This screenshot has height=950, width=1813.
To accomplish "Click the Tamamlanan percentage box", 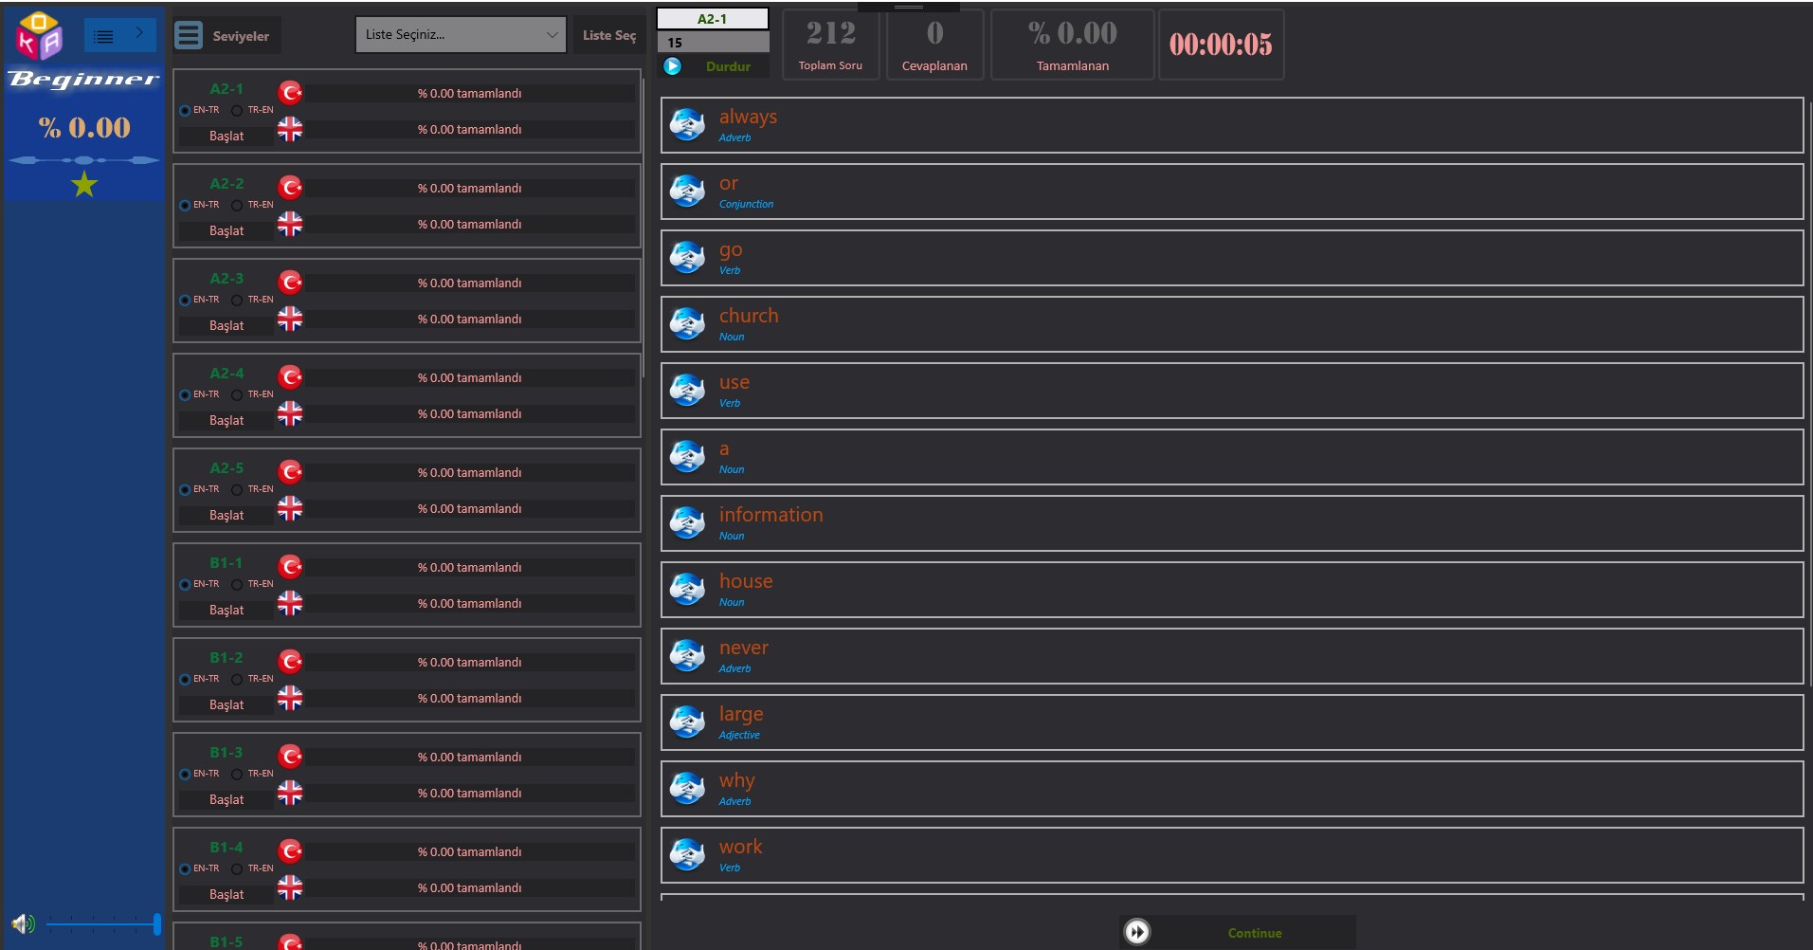I will [x=1073, y=45].
